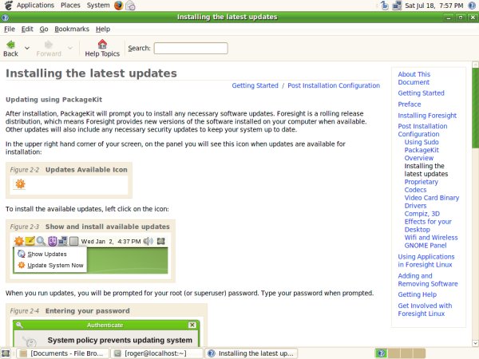Open Using Applications in Foresight Linux link

pyautogui.click(x=426, y=261)
